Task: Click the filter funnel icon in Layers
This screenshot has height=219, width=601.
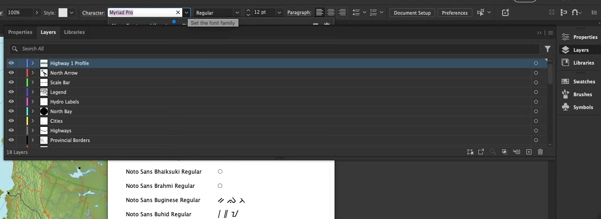Action: click(548, 49)
